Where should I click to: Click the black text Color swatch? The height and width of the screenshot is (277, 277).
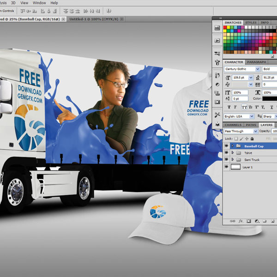pos(270,99)
